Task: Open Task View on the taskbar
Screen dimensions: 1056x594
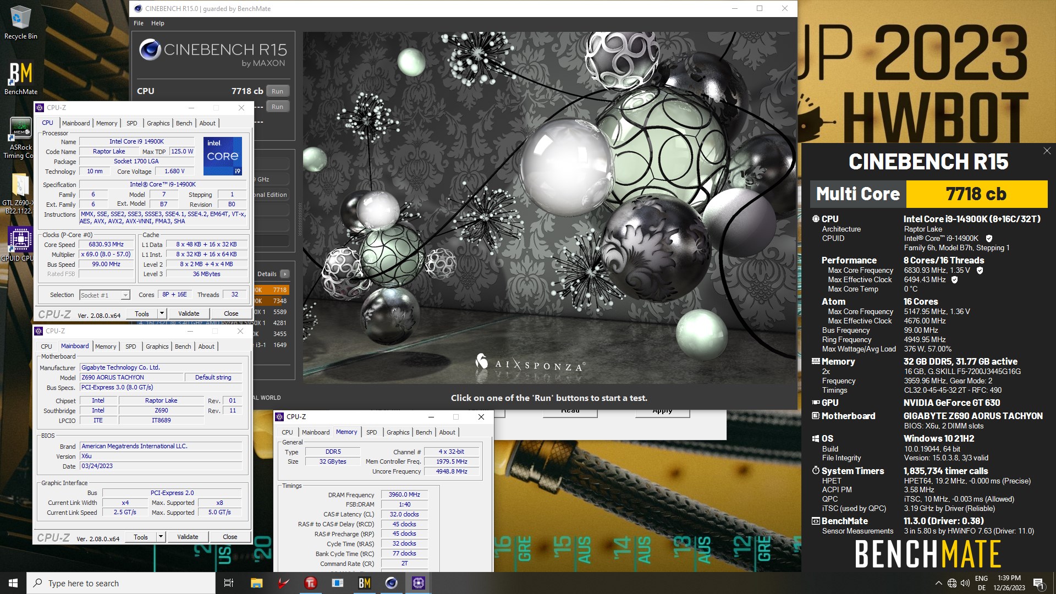Action: [x=229, y=583]
